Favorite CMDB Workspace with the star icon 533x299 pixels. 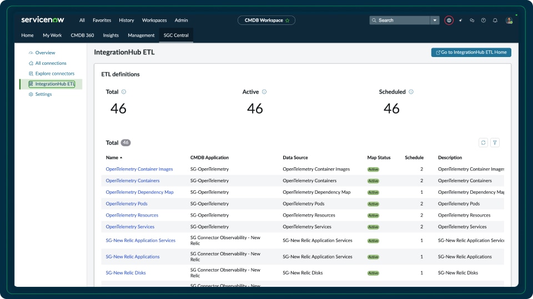pos(287,20)
